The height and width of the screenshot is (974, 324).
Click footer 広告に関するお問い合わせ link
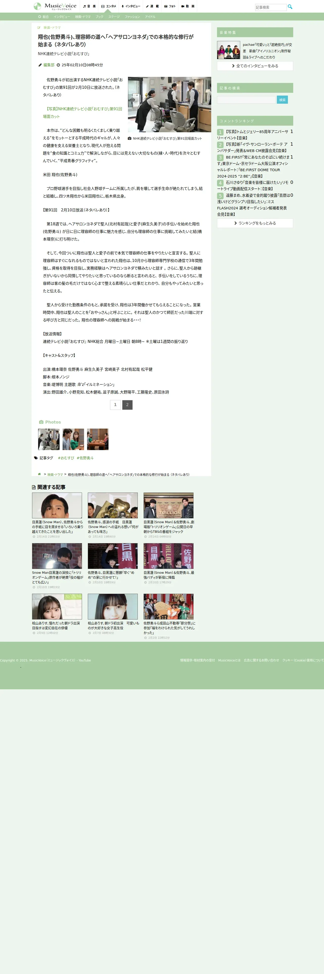point(261,660)
